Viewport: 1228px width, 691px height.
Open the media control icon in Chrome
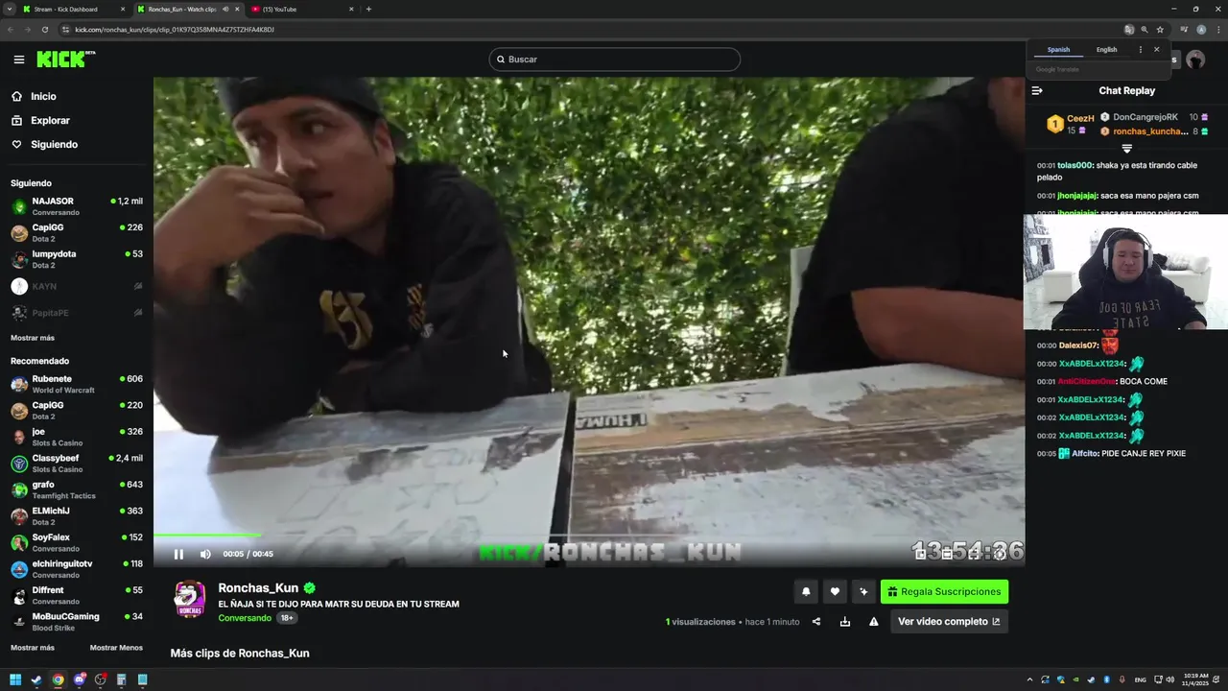tap(1185, 30)
